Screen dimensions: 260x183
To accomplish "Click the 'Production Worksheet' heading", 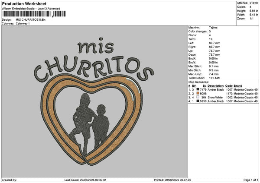I will coord(24,3).
